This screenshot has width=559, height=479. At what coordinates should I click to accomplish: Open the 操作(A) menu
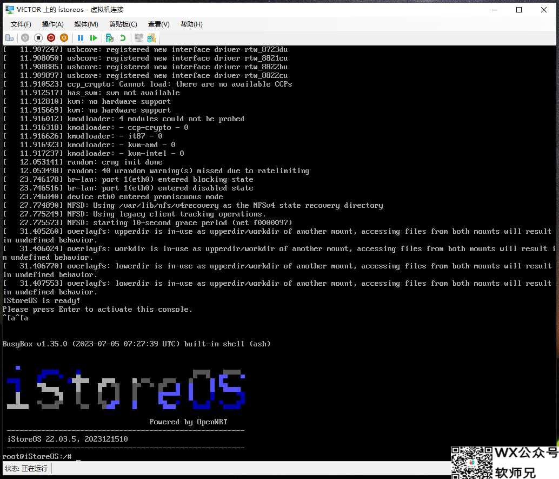[53, 24]
